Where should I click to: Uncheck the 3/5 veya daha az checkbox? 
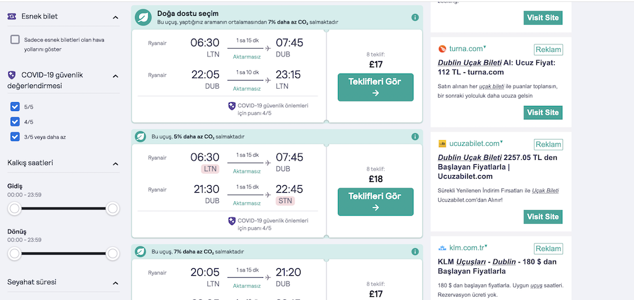click(x=15, y=136)
